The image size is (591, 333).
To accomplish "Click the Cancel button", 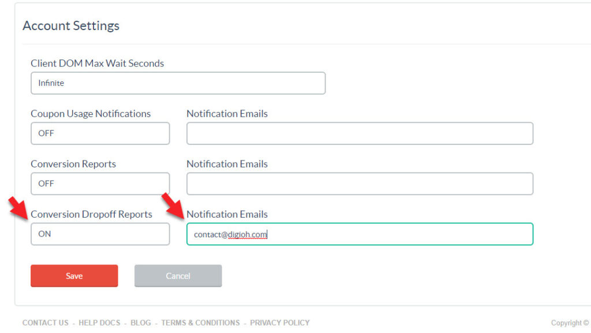I will [178, 276].
